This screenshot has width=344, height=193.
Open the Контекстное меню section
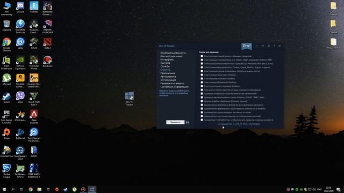(171, 56)
